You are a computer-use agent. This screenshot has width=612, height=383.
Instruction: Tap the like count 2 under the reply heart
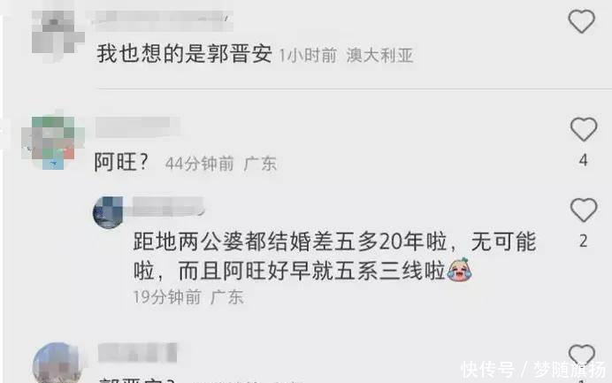[x=584, y=241]
